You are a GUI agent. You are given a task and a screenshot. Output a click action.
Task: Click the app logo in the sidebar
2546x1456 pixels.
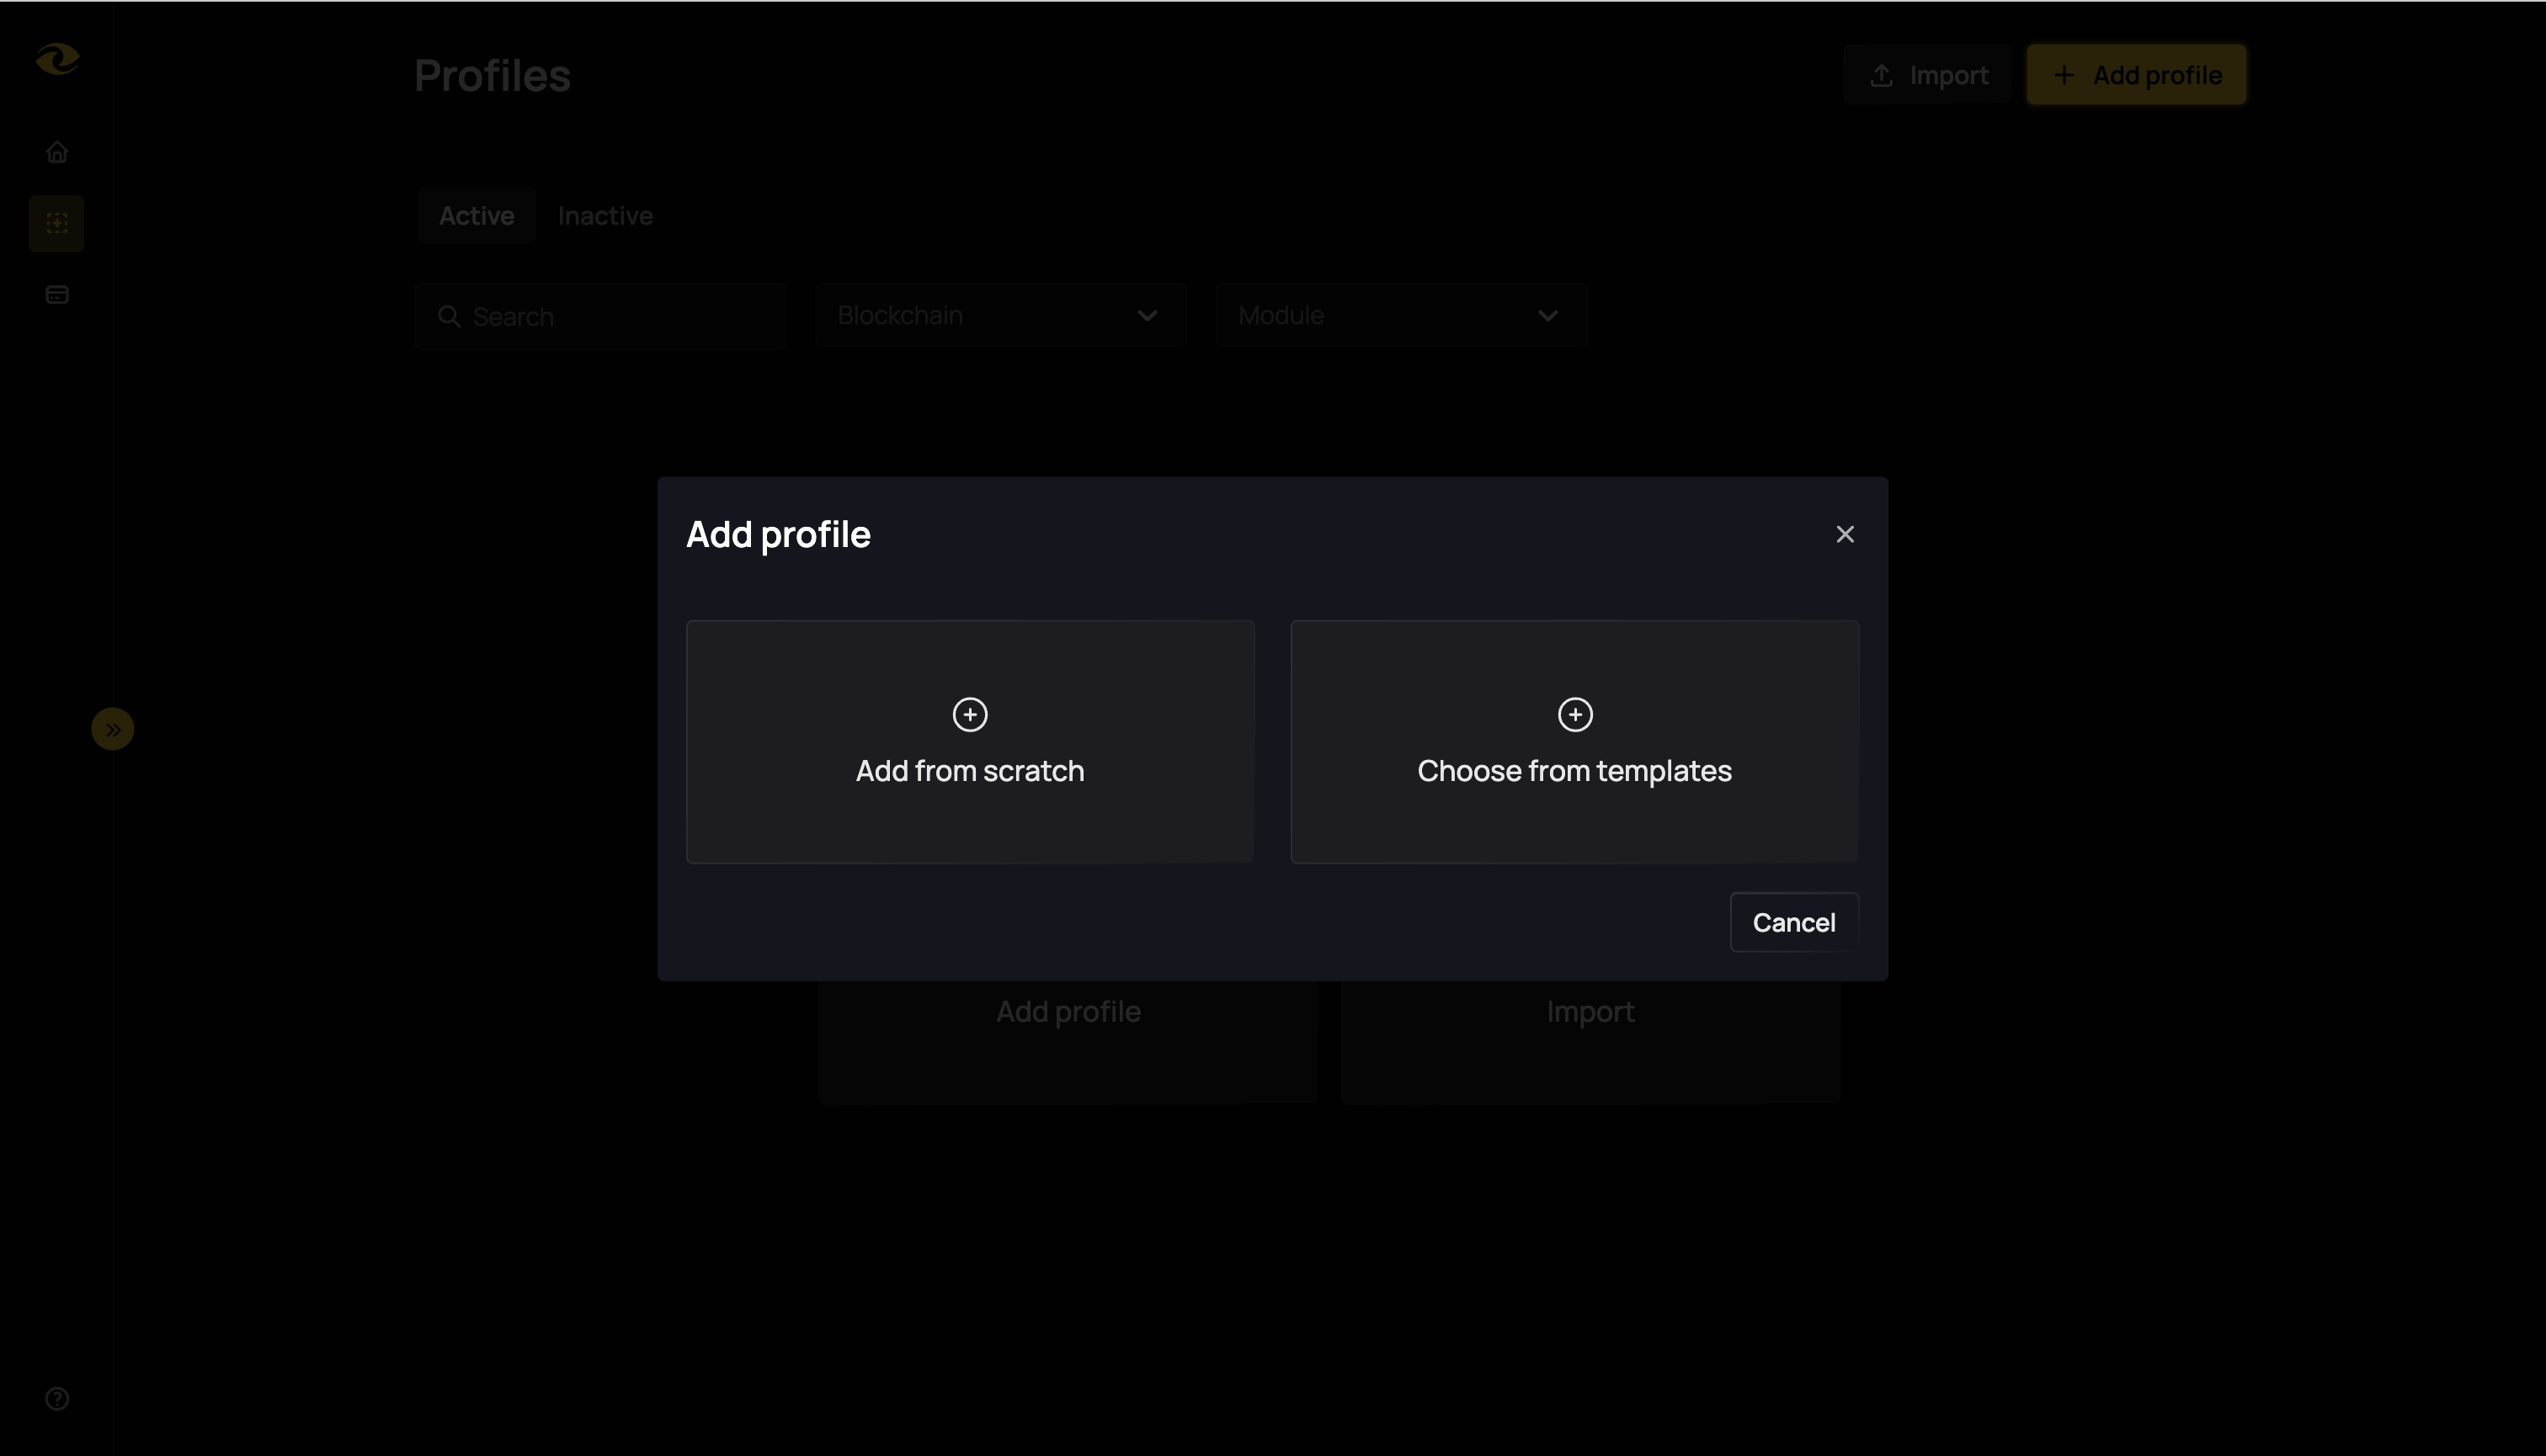click(x=57, y=58)
